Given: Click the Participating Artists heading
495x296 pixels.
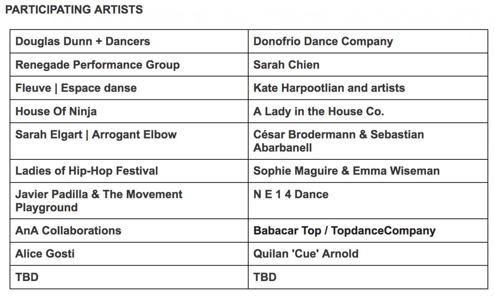Looking at the screenshot, I should pyautogui.click(x=74, y=10).
